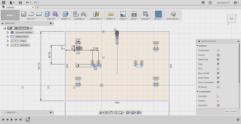This screenshot has width=241, height=124.
Task: Hide Sketches folder via lightbulb
Action: (12, 45)
